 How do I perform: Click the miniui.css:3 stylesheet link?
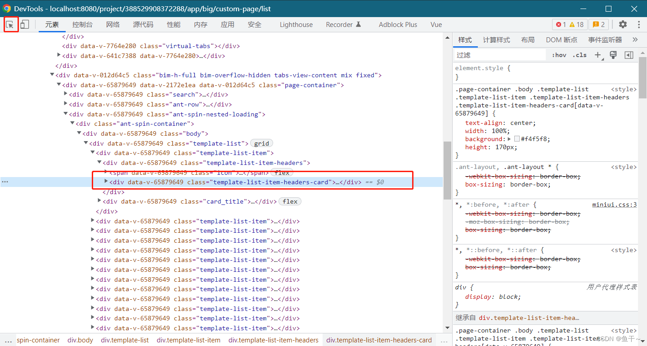click(614, 204)
